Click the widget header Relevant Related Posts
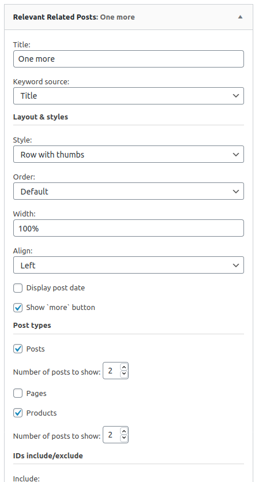The height and width of the screenshot is (482, 255). coord(74,17)
